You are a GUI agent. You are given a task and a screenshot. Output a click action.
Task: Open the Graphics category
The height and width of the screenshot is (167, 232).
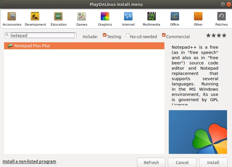pyautogui.click(x=105, y=19)
